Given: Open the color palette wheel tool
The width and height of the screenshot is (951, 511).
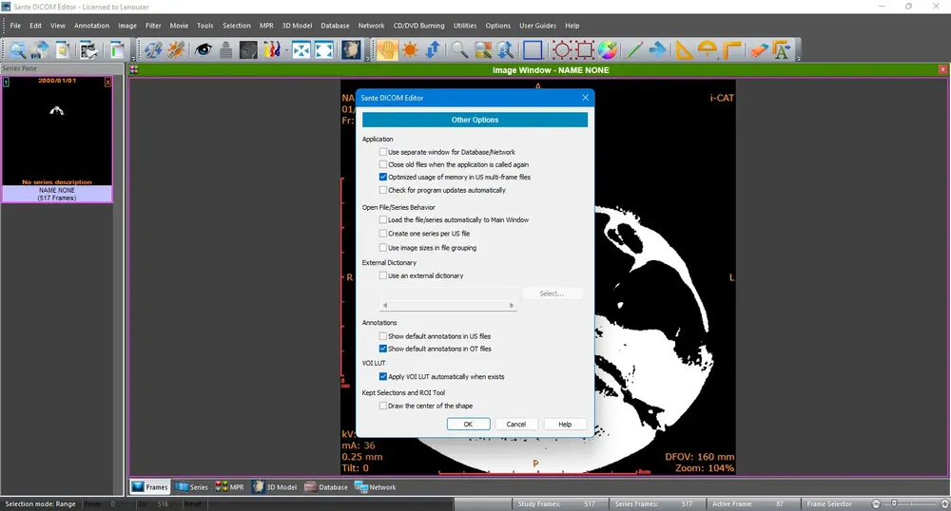Looking at the screenshot, I should (607, 49).
